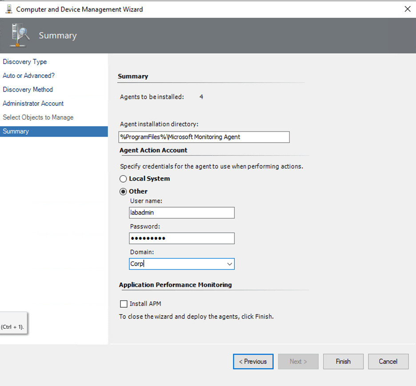This screenshot has width=416, height=386.
Task: Click the Password input field
Action: point(181,238)
